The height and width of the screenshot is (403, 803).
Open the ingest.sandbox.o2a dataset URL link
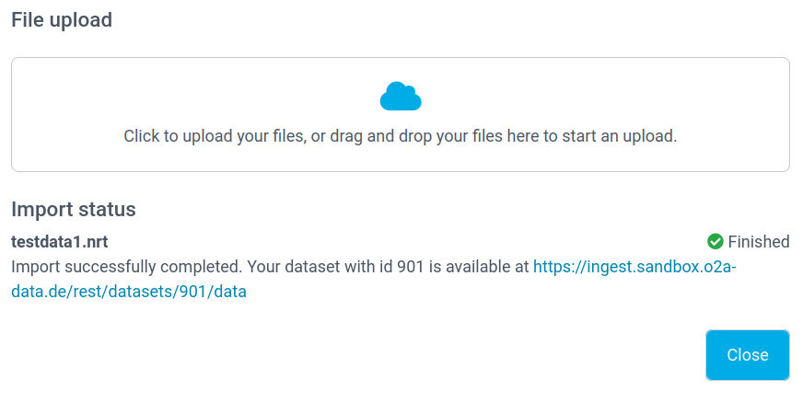635,268
